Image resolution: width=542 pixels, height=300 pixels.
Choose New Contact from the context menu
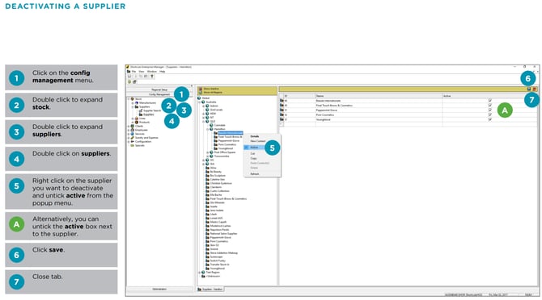(258, 141)
